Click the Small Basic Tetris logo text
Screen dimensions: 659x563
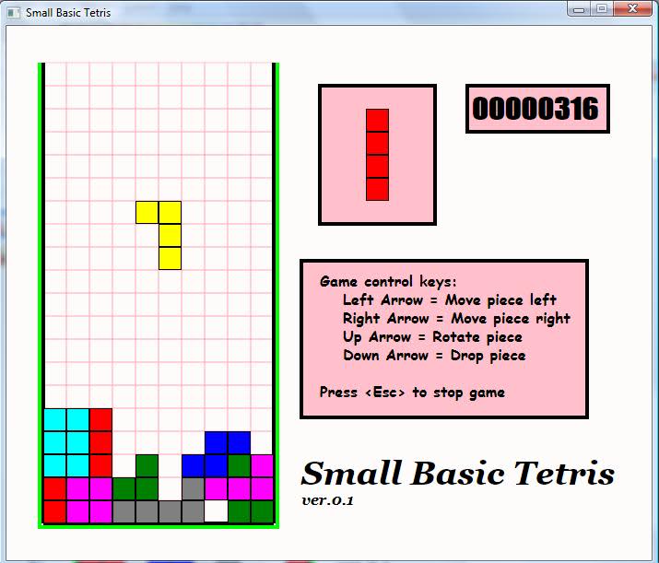tap(458, 474)
